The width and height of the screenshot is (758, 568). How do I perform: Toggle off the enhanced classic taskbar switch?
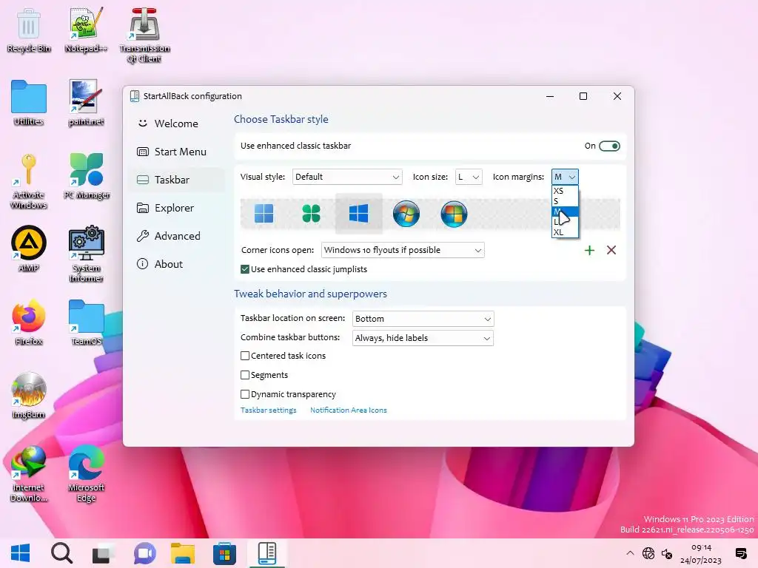coord(609,146)
